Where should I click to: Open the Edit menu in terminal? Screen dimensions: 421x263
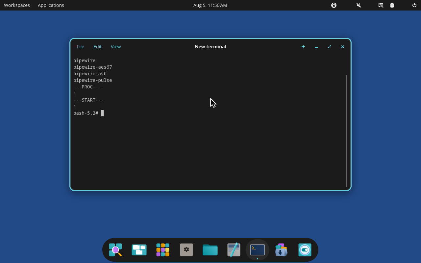(x=97, y=47)
